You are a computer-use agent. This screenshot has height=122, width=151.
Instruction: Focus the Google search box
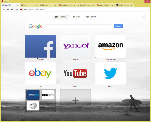[78, 26]
